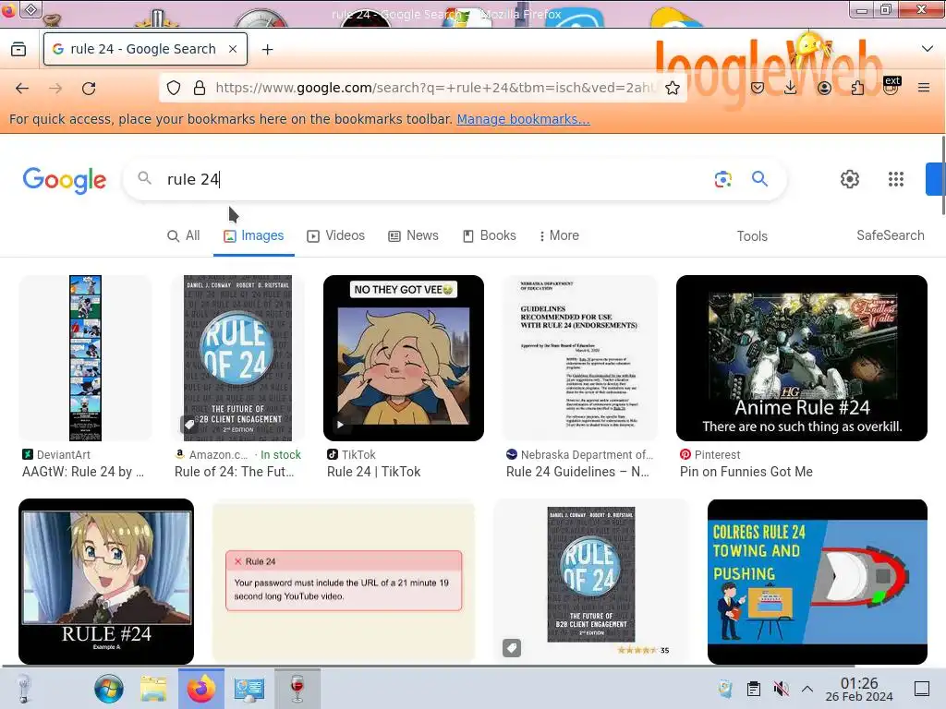Switch to the All results tab
The image size is (946, 709).
tap(184, 235)
